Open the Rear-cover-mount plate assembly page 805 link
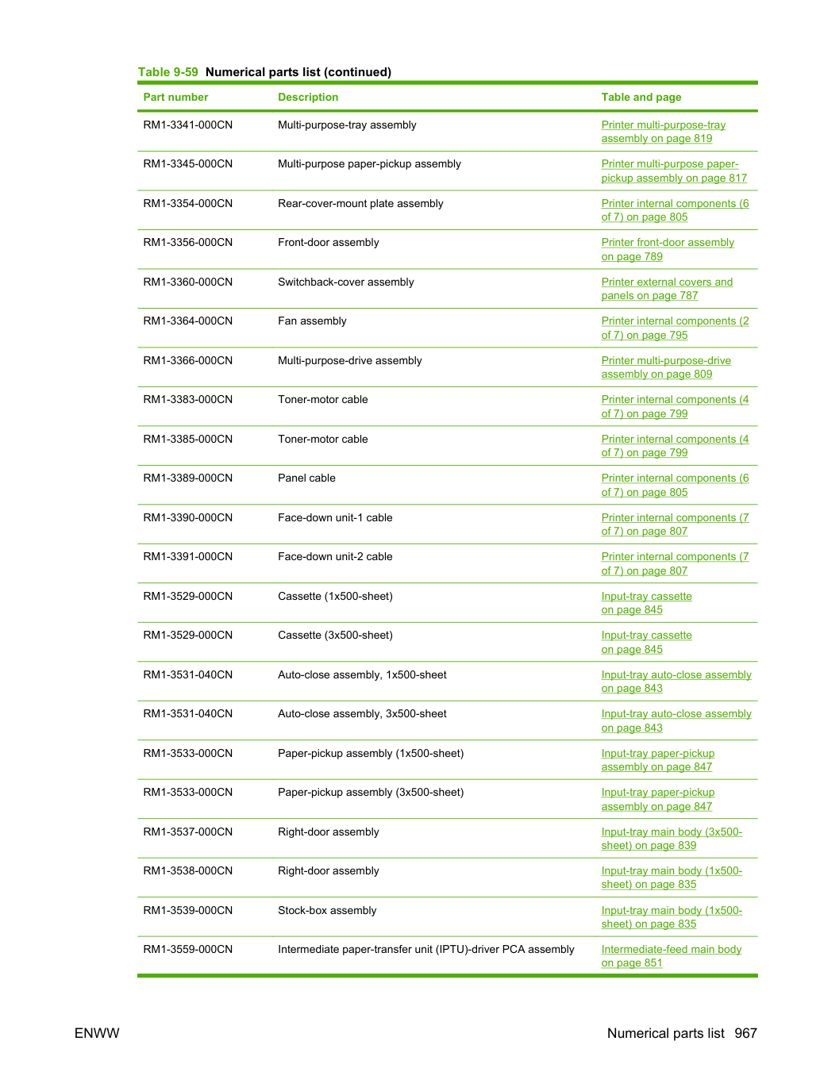This screenshot has width=820, height=1091. coord(675,210)
